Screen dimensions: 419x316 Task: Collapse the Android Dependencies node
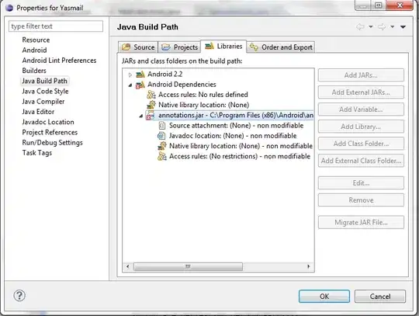[x=130, y=85]
